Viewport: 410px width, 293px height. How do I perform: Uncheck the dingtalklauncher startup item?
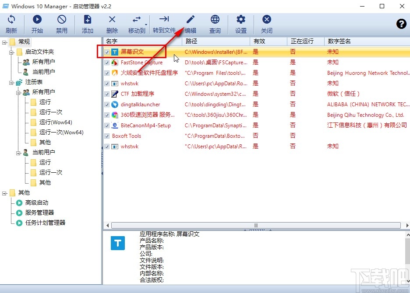[x=106, y=104]
